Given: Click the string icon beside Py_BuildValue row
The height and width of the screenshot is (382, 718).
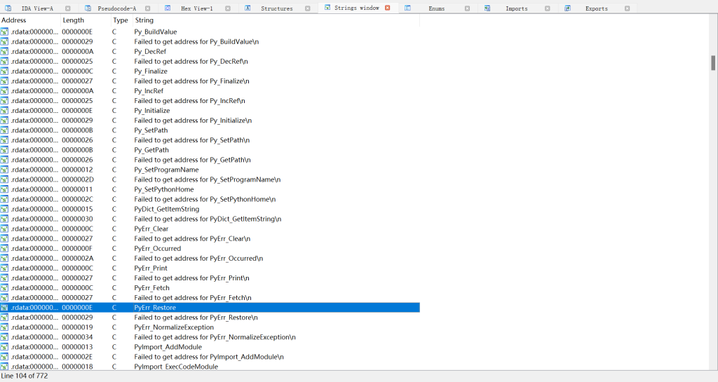Looking at the screenshot, I should [x=5, y=32].
